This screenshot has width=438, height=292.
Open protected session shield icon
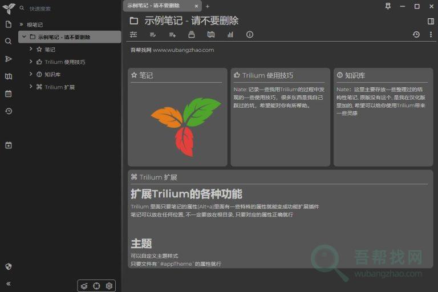[9, 266]
